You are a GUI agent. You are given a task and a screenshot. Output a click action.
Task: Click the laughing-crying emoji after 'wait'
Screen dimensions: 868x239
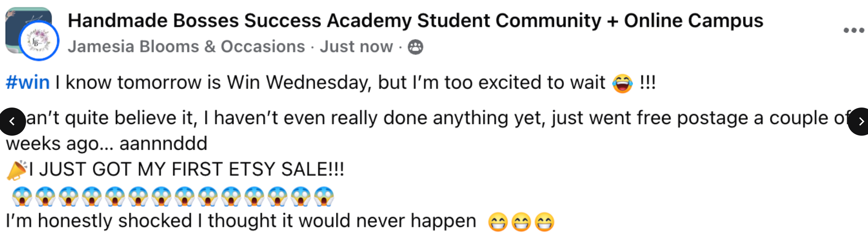tap(622, 84)
